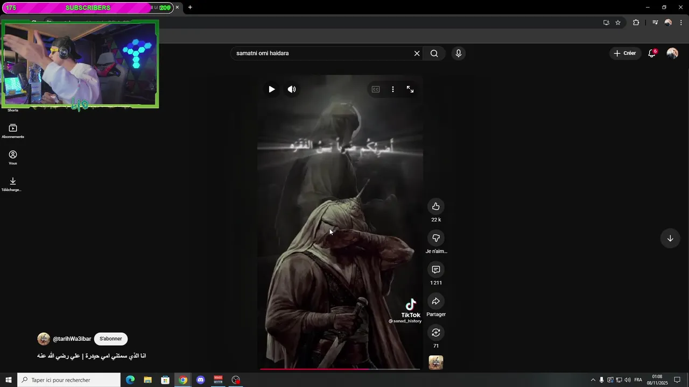Open Chrome media controls icon

pyautogui.click(x=655, y=23)
